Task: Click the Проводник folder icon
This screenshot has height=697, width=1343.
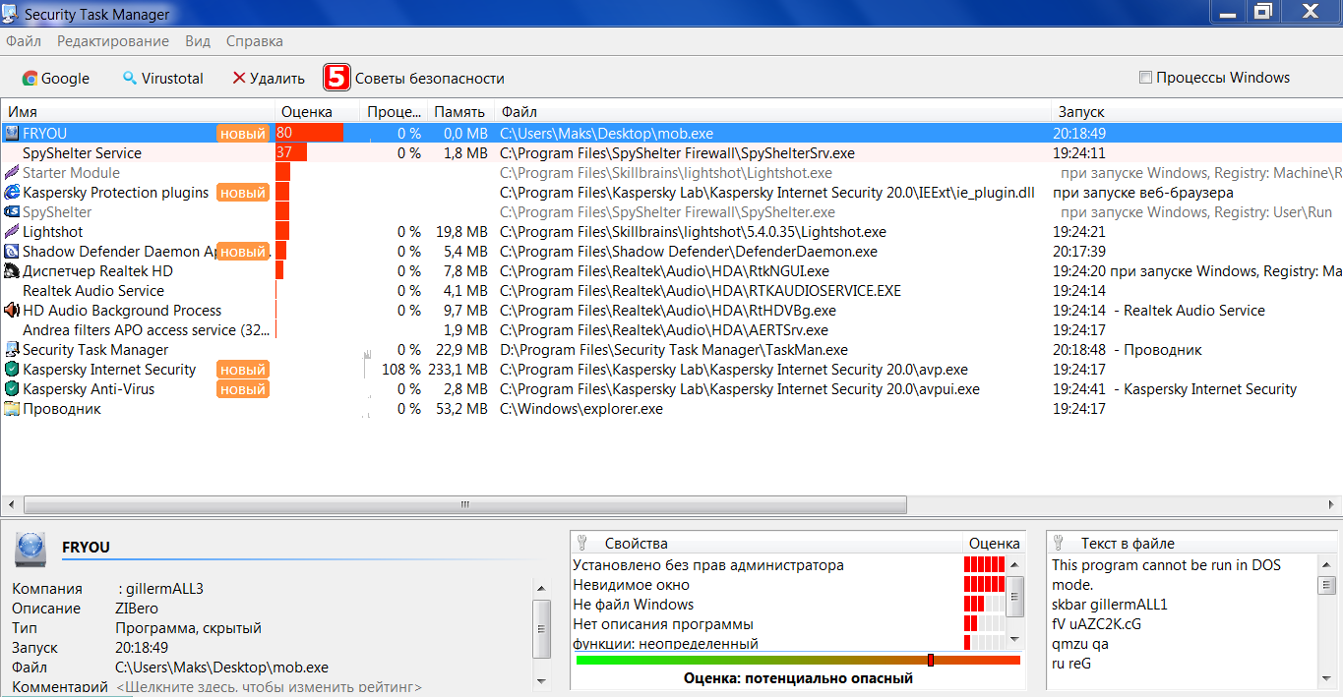Action: point(12,408)
